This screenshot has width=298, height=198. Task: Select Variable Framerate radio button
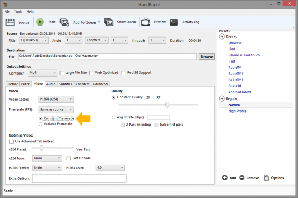pyautogui.click(x=41, y=124)
